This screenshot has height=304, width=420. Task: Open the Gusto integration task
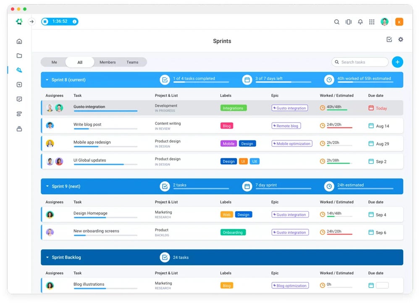pyautogui.click(x=89, y=107)
